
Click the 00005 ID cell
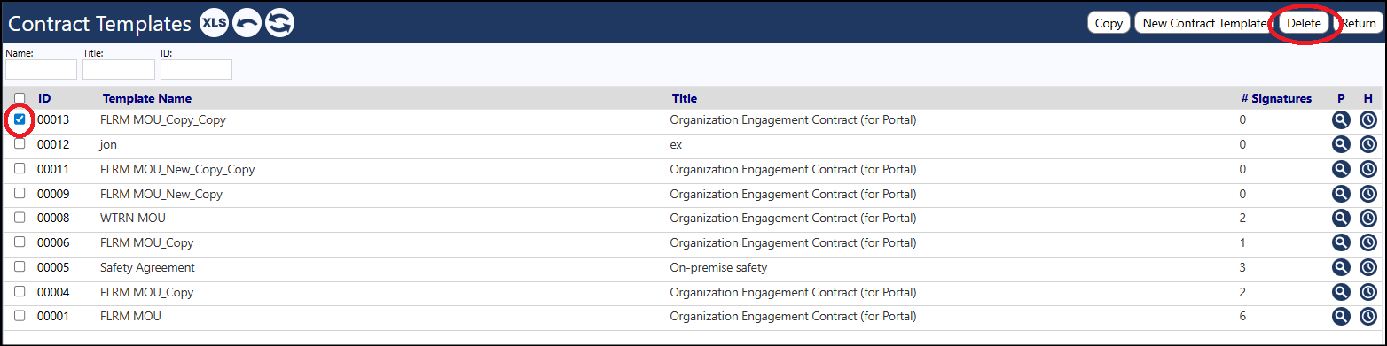53,267
